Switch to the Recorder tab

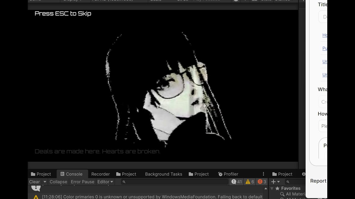(x=100, y=174)
